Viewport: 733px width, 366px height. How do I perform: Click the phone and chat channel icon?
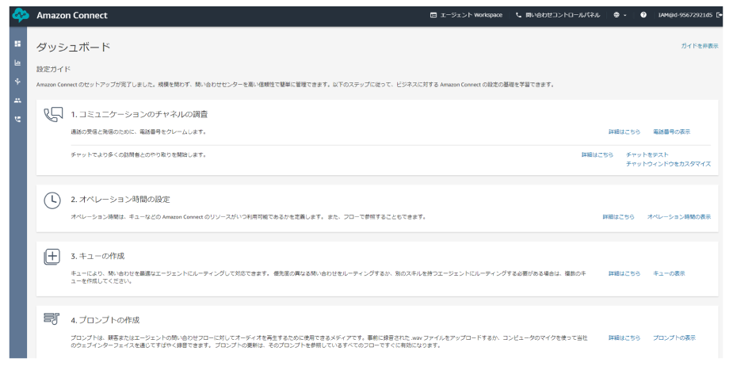53,115
